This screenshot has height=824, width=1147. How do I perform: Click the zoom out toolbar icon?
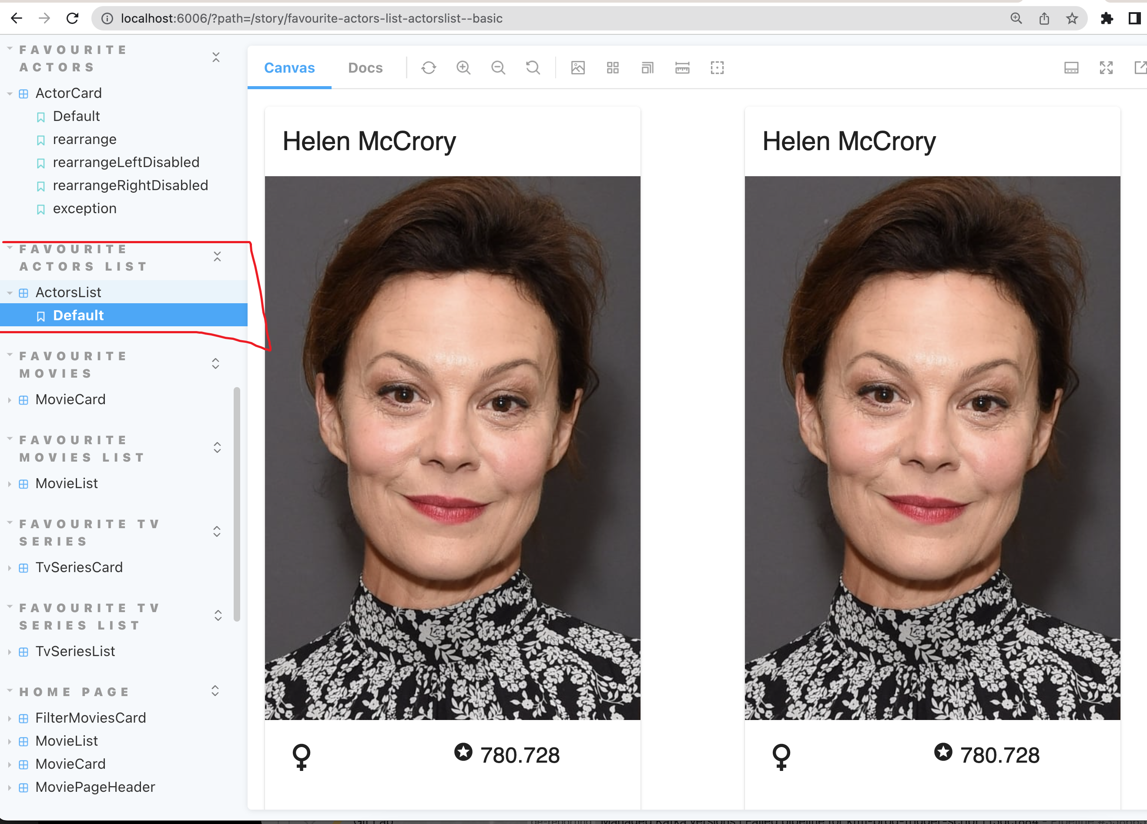[x=498, y=68]
